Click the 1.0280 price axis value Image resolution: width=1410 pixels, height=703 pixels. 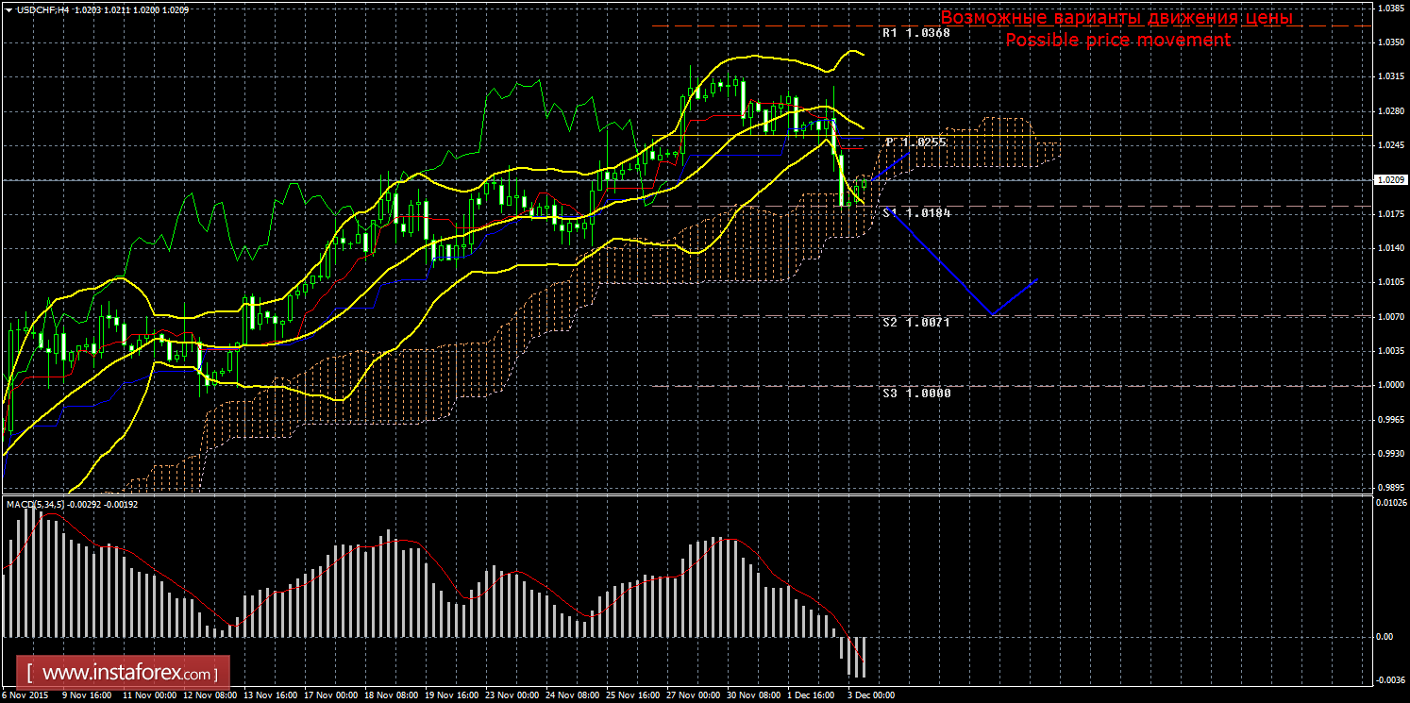coord(1389,112)
